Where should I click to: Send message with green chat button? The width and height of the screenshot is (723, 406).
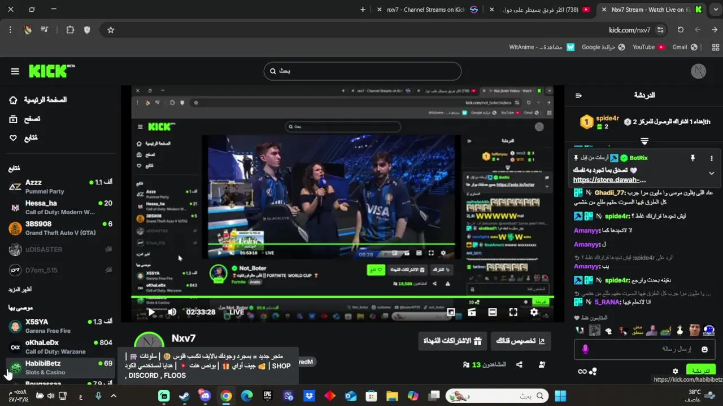701,370
